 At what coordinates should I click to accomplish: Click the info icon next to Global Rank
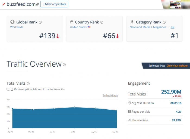(x=40, y=22)
